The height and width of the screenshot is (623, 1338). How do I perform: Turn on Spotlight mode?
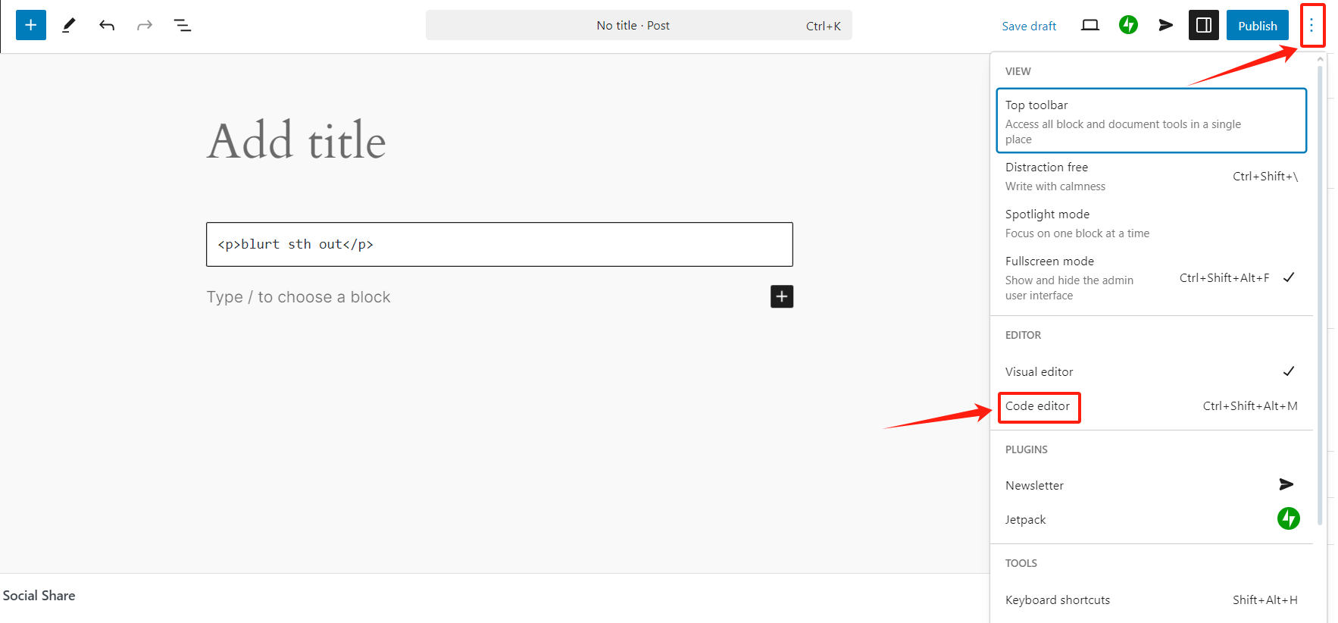click(1152, 223)
